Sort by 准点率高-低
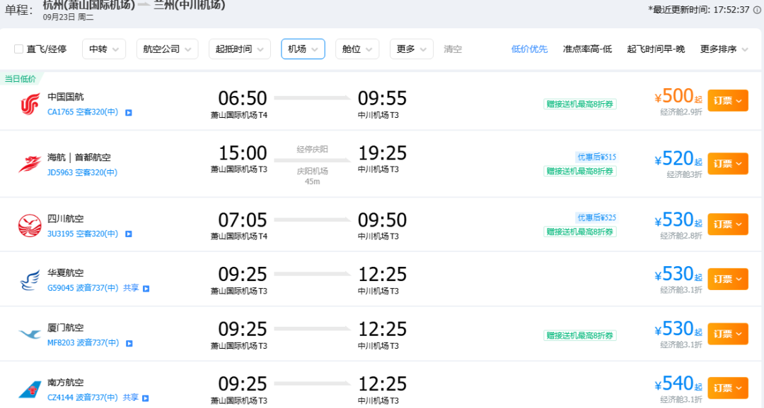The image size is (764, 408). point(587,49)
